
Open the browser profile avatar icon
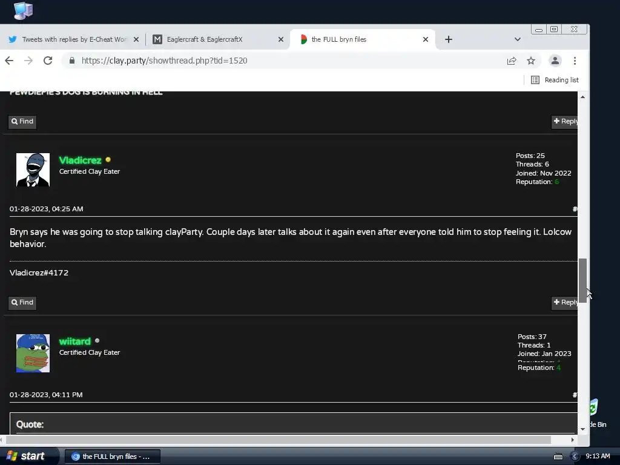(555, 61)
